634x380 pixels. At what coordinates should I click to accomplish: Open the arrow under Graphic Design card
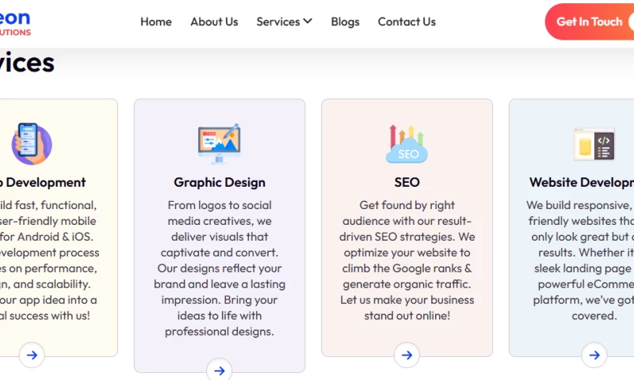pyautogui.click(x=219, y=369)
